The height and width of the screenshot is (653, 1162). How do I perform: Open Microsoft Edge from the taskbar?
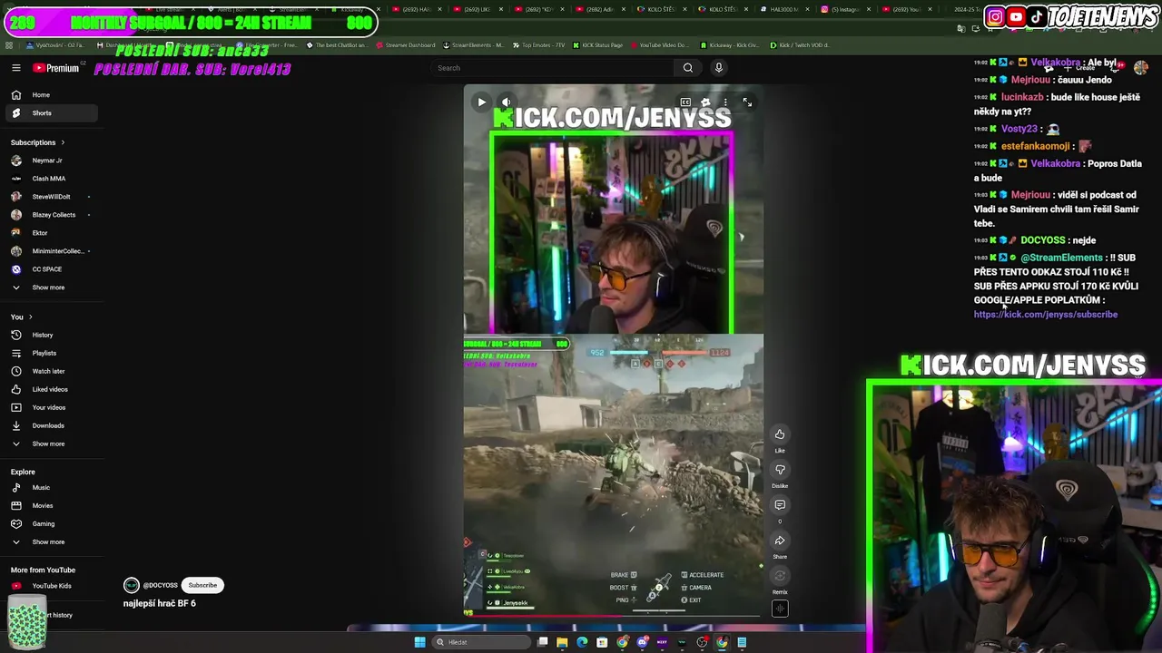coord(582,642)
